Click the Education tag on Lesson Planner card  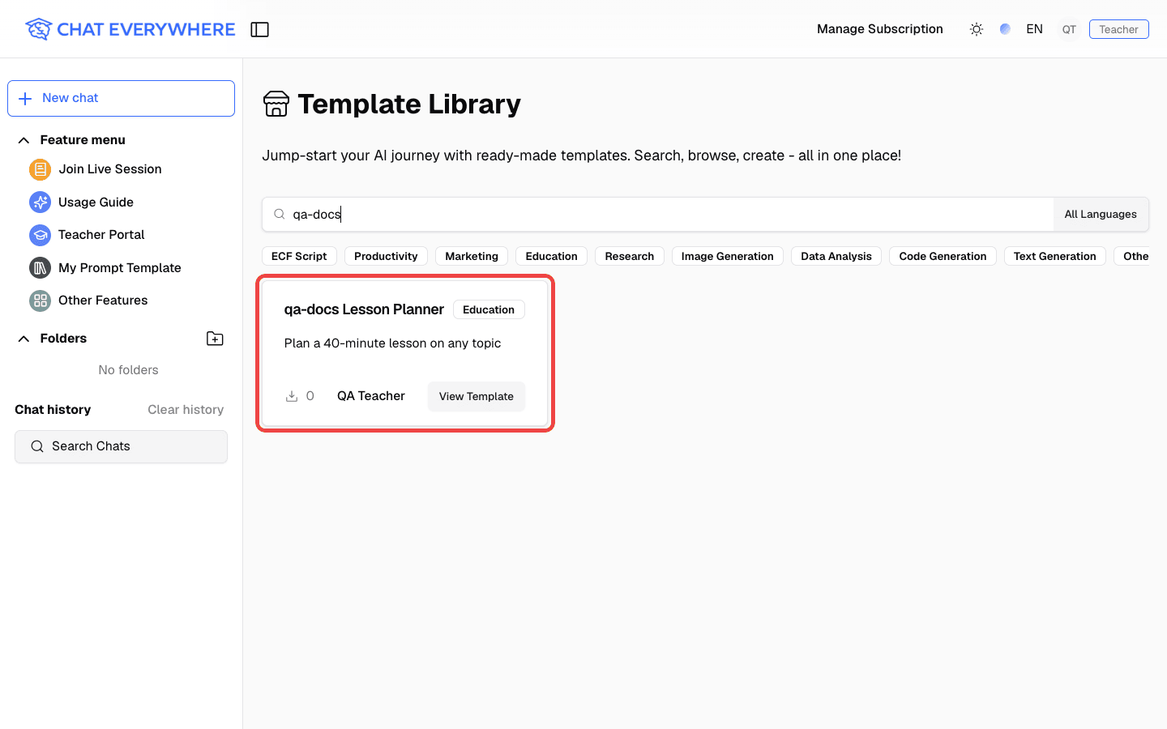click(489, 309)
